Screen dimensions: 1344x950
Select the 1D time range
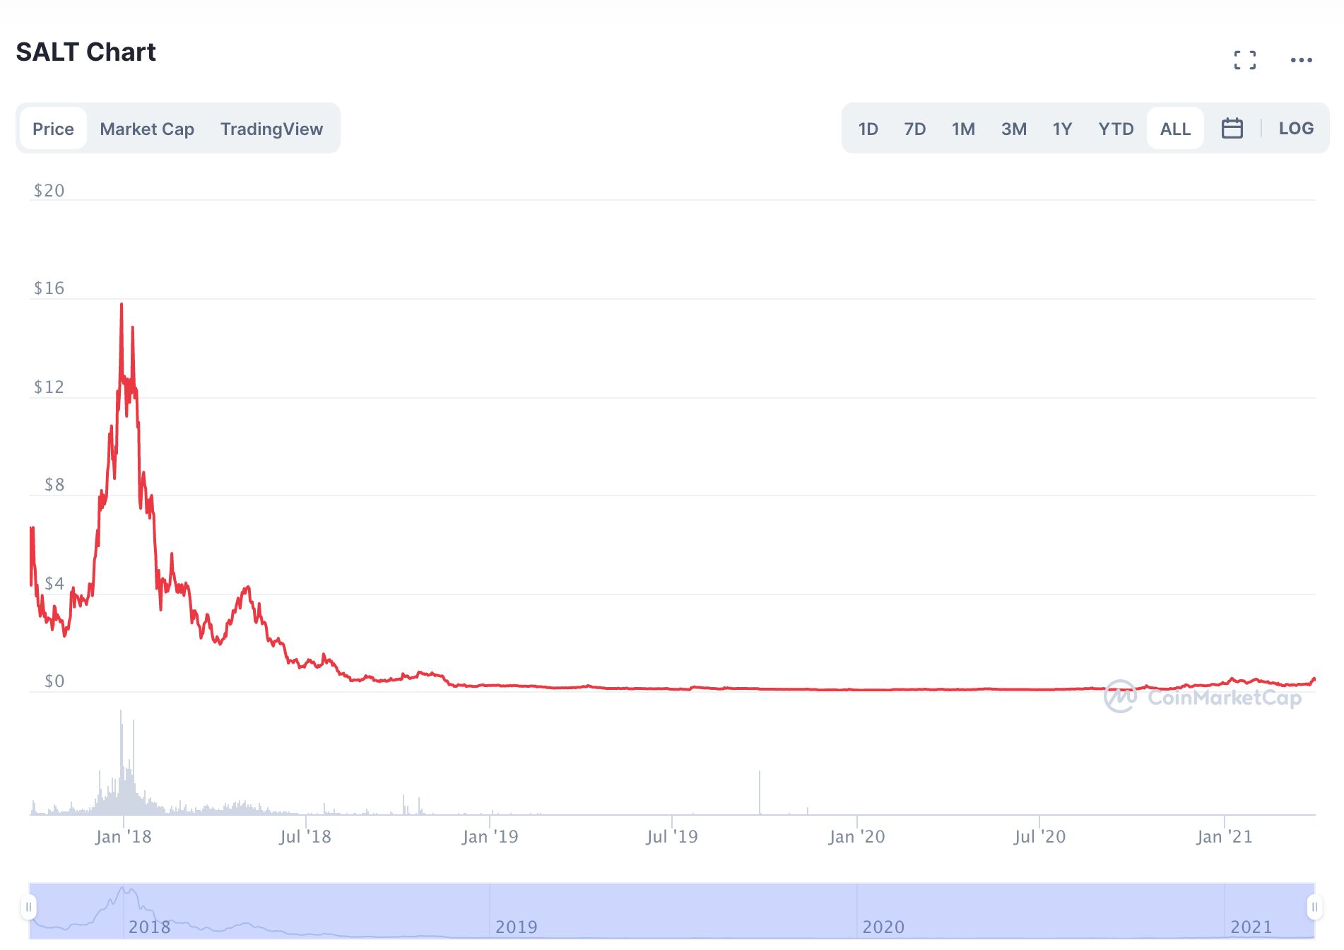click(868, 129)
